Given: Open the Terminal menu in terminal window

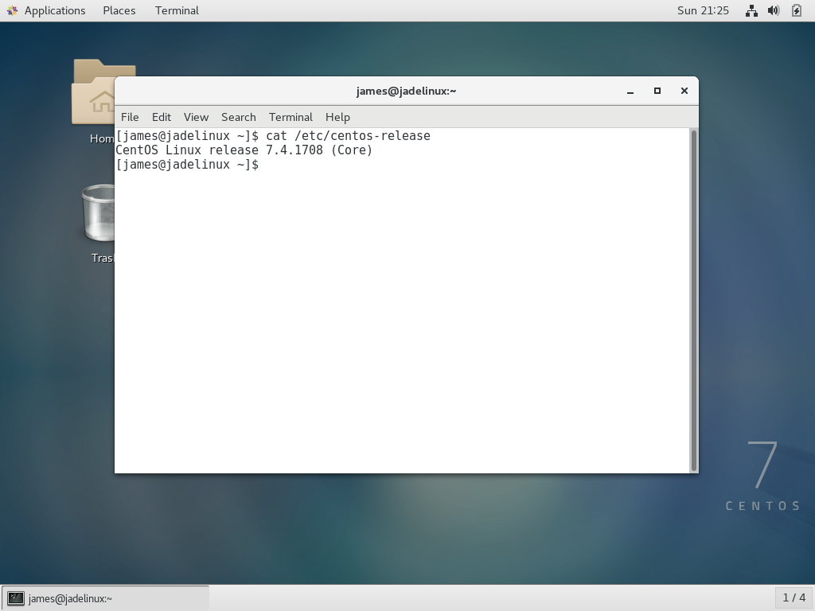Looking at the screenshot, I should 291,117.
